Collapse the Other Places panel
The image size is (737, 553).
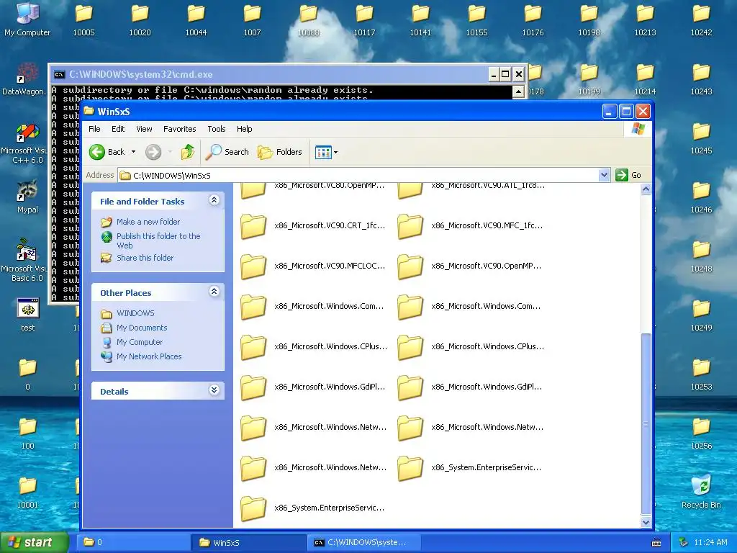pos(214,292)
